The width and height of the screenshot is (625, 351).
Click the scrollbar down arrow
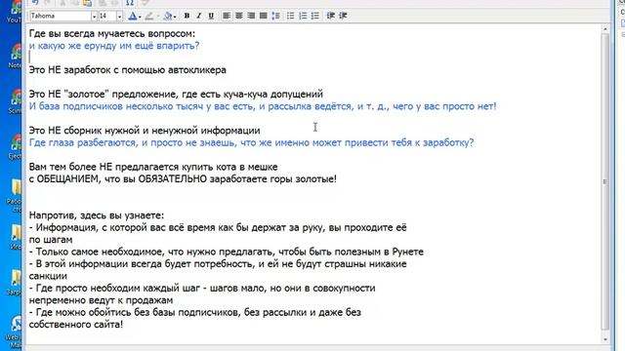[x=605, y=339]
